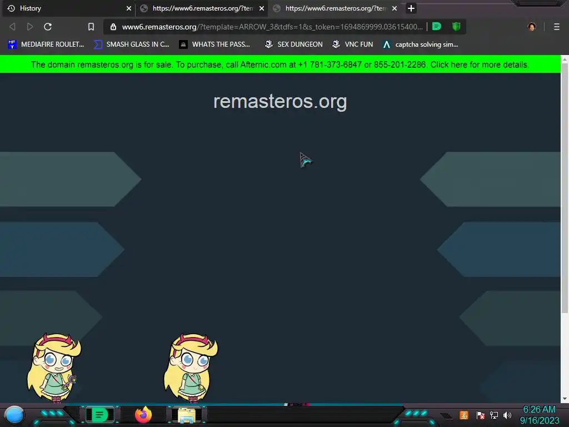Open the network tray icon

pyautogui.click(x=494, y=415)
